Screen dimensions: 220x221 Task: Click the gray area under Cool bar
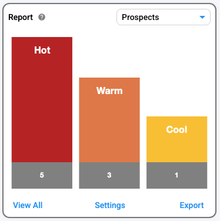pos(176,175)
